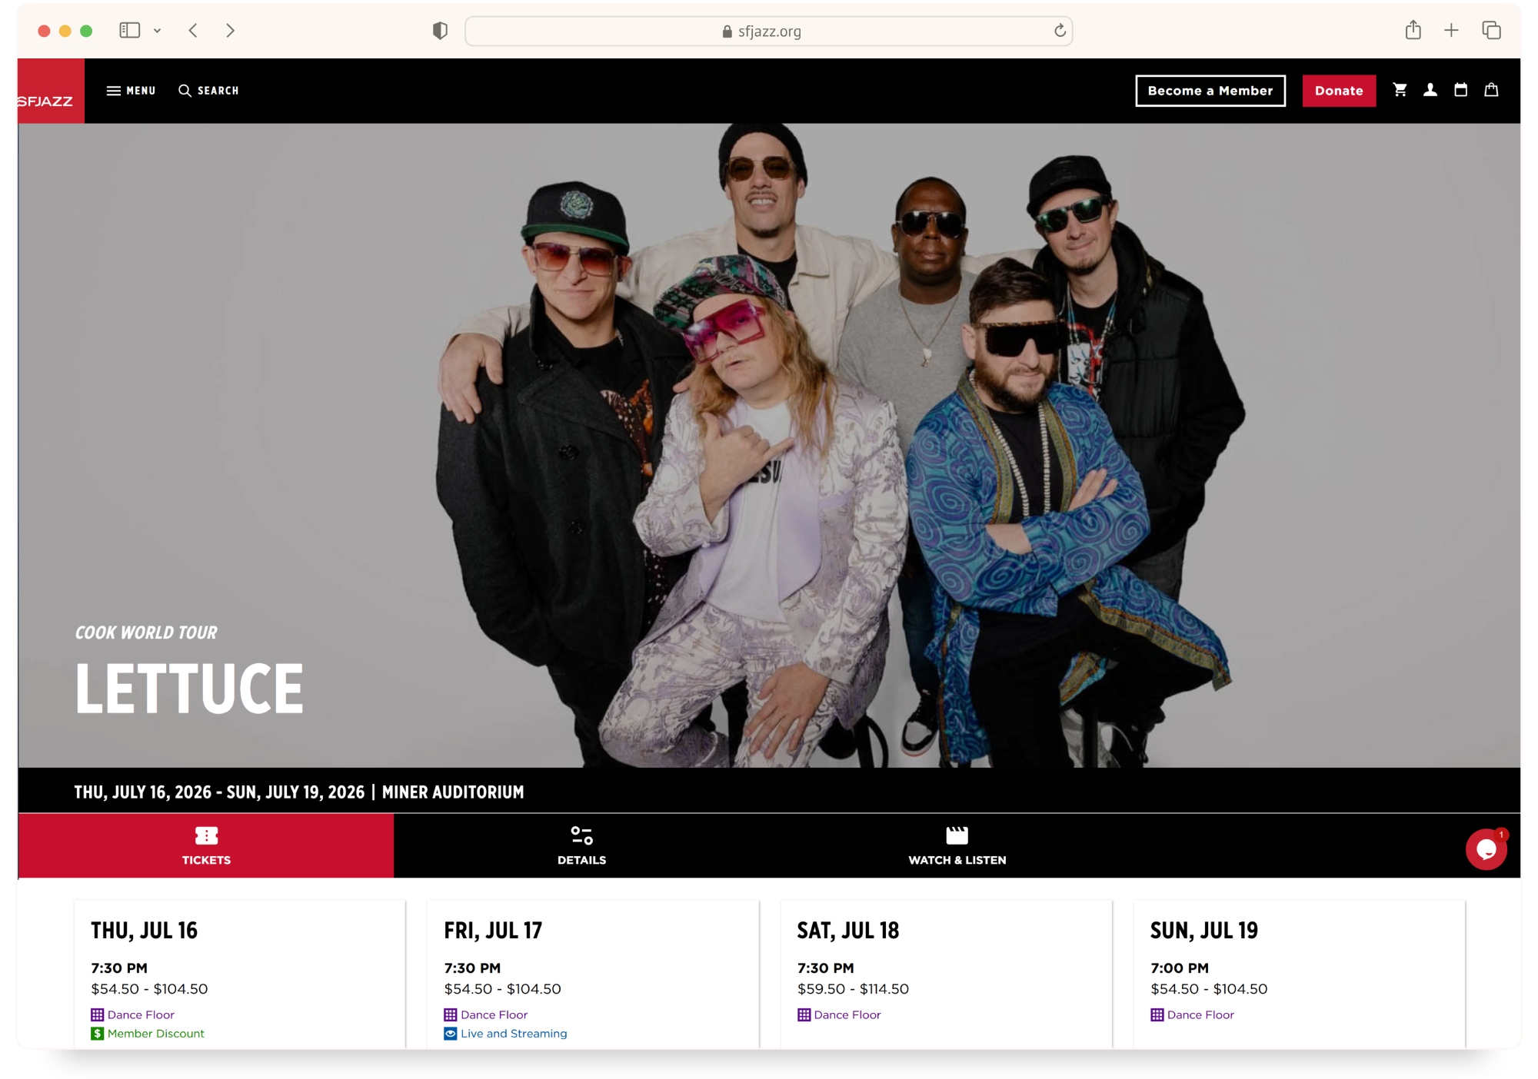Open a new browser tab
Screen dimensions: 1538x1079
point(1451,31)
